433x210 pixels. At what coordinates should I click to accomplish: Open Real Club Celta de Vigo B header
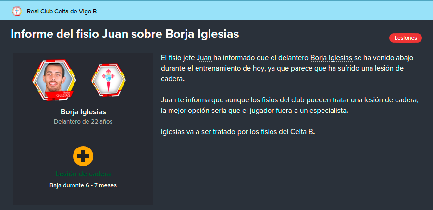pyautogui.click(x=62, y=12)
